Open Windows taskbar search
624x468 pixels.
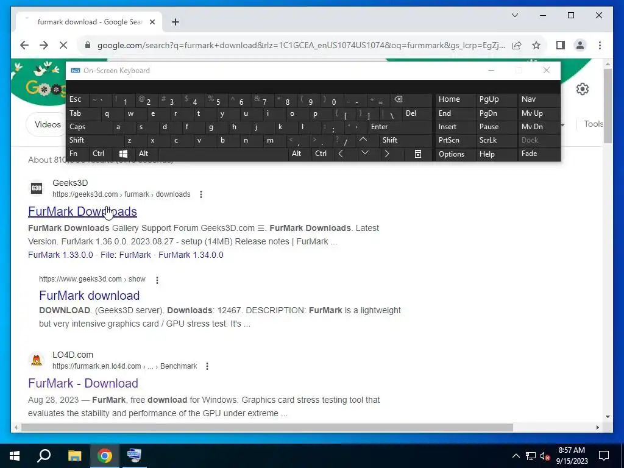44,455
